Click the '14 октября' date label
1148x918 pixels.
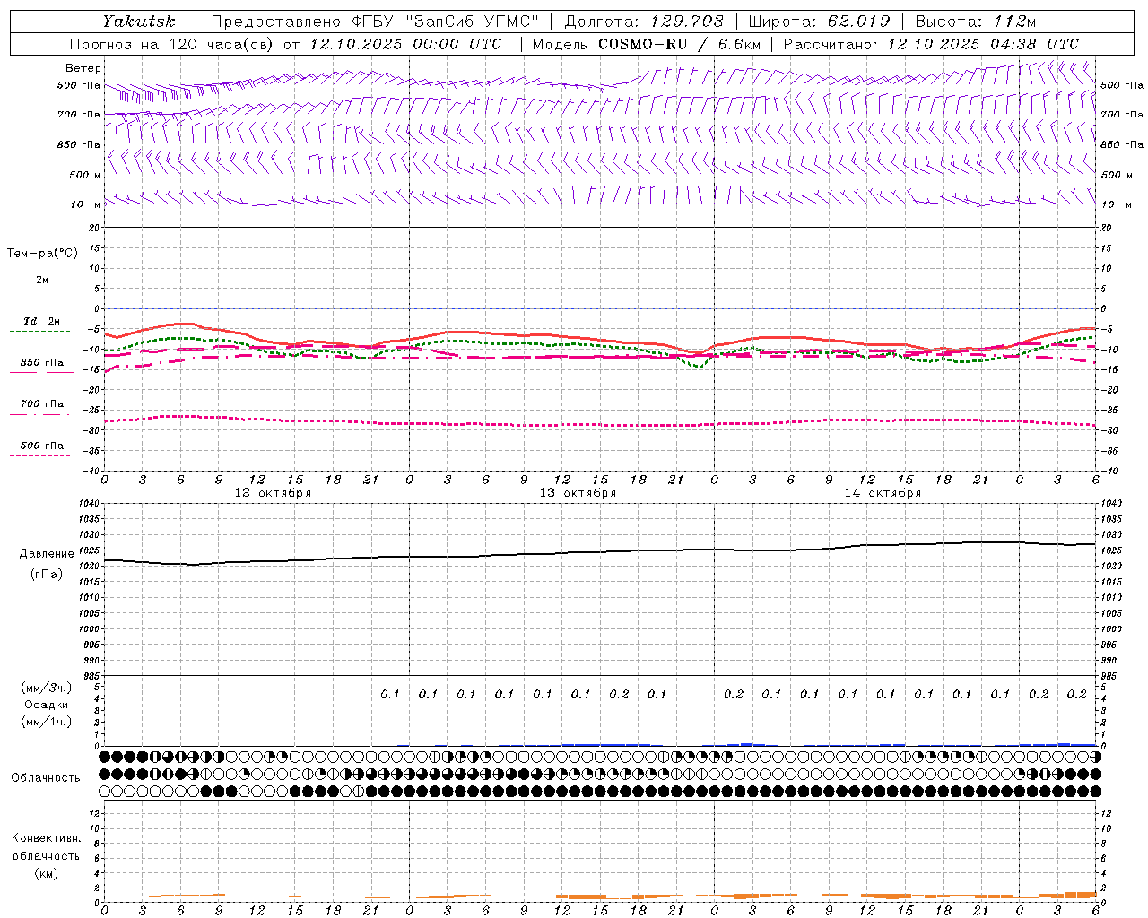pos(883,493)
